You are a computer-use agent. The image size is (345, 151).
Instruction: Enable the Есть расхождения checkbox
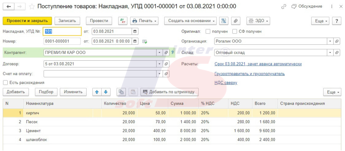(5, 83)
